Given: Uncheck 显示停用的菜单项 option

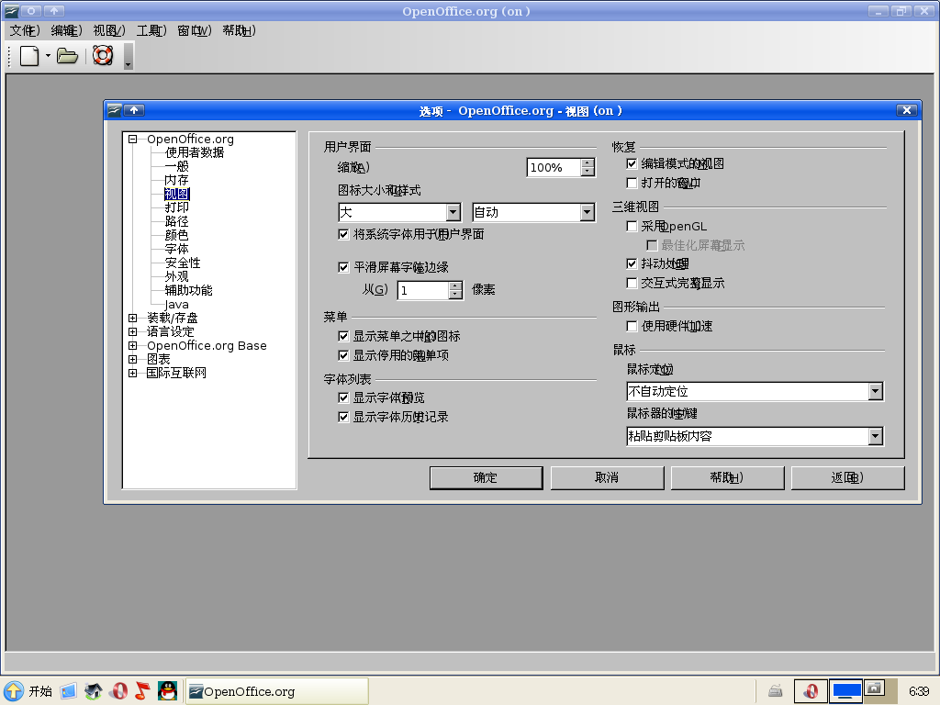Looking at the screenshot, I should pos(343,355).
